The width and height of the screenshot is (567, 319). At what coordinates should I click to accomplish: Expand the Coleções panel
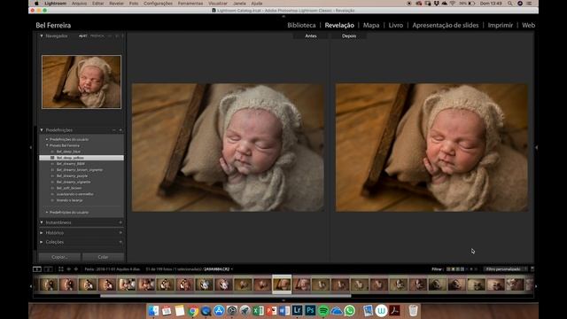point(42,242)
